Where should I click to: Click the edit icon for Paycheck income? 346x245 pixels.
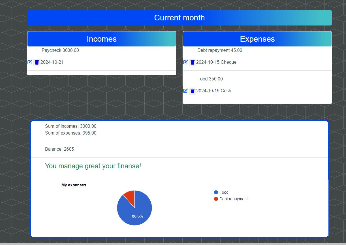[30, 62]
